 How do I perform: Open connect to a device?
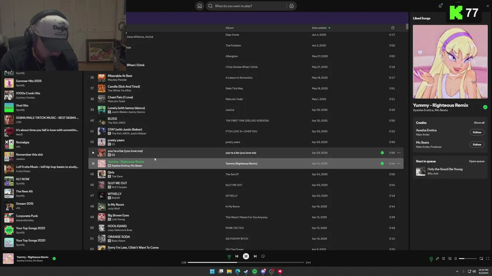[450, 258]
